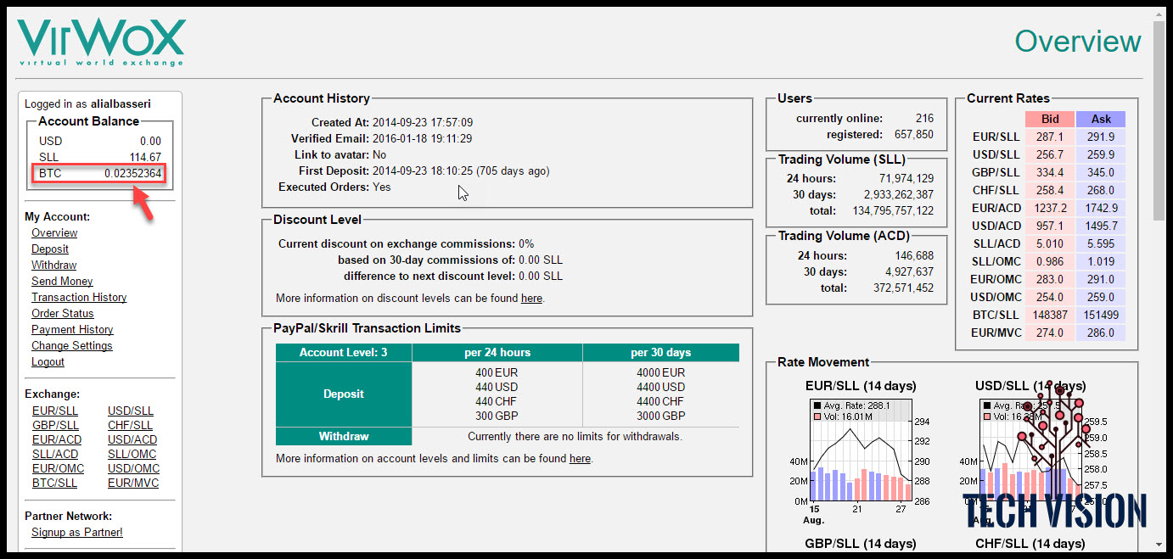Open the Overview account link
This screenshot has height=559, width=1173.
54,232
